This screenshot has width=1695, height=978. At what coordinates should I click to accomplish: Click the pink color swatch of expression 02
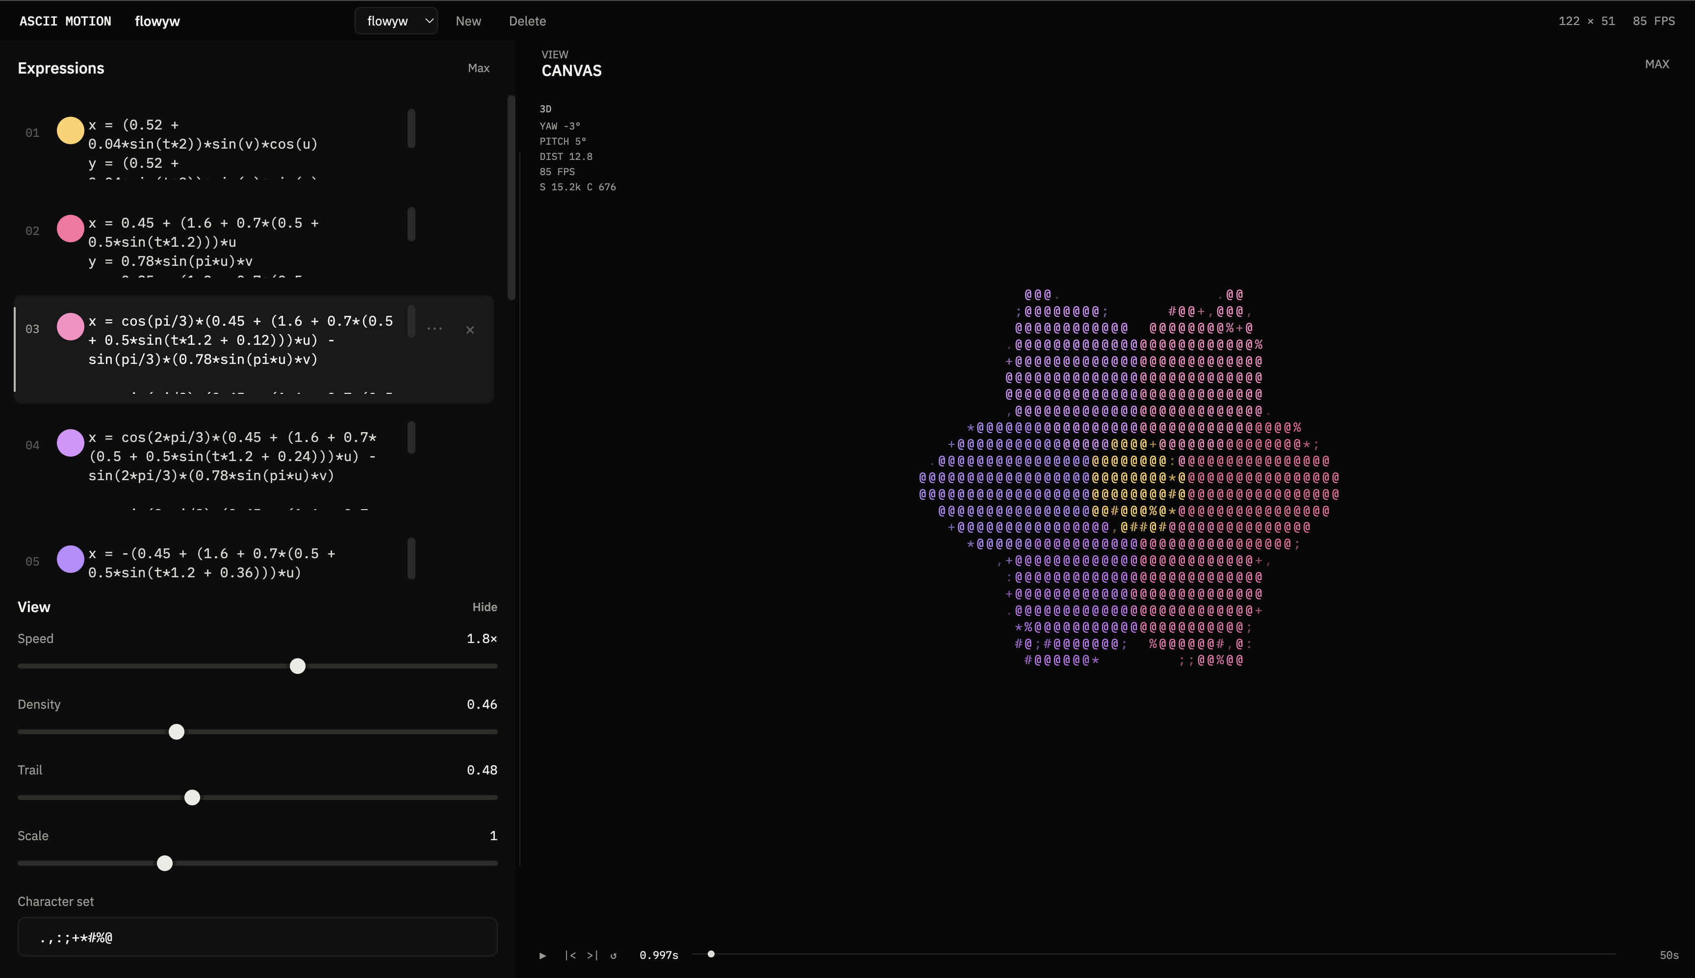[x=71, y=229]
